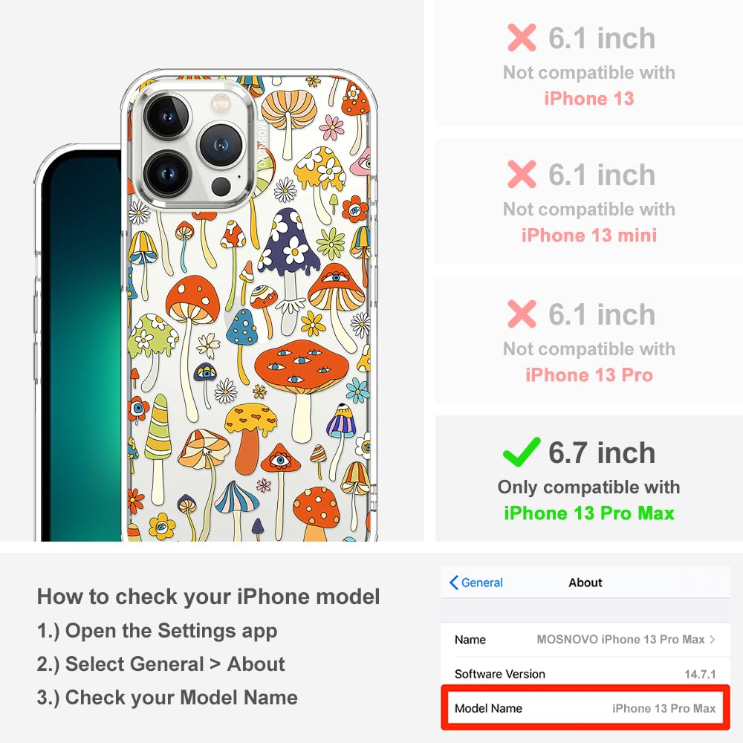The height and width of the screenshot is (743, 743).
Task: Select the Model Name row
Action: (x=585, y=708)
